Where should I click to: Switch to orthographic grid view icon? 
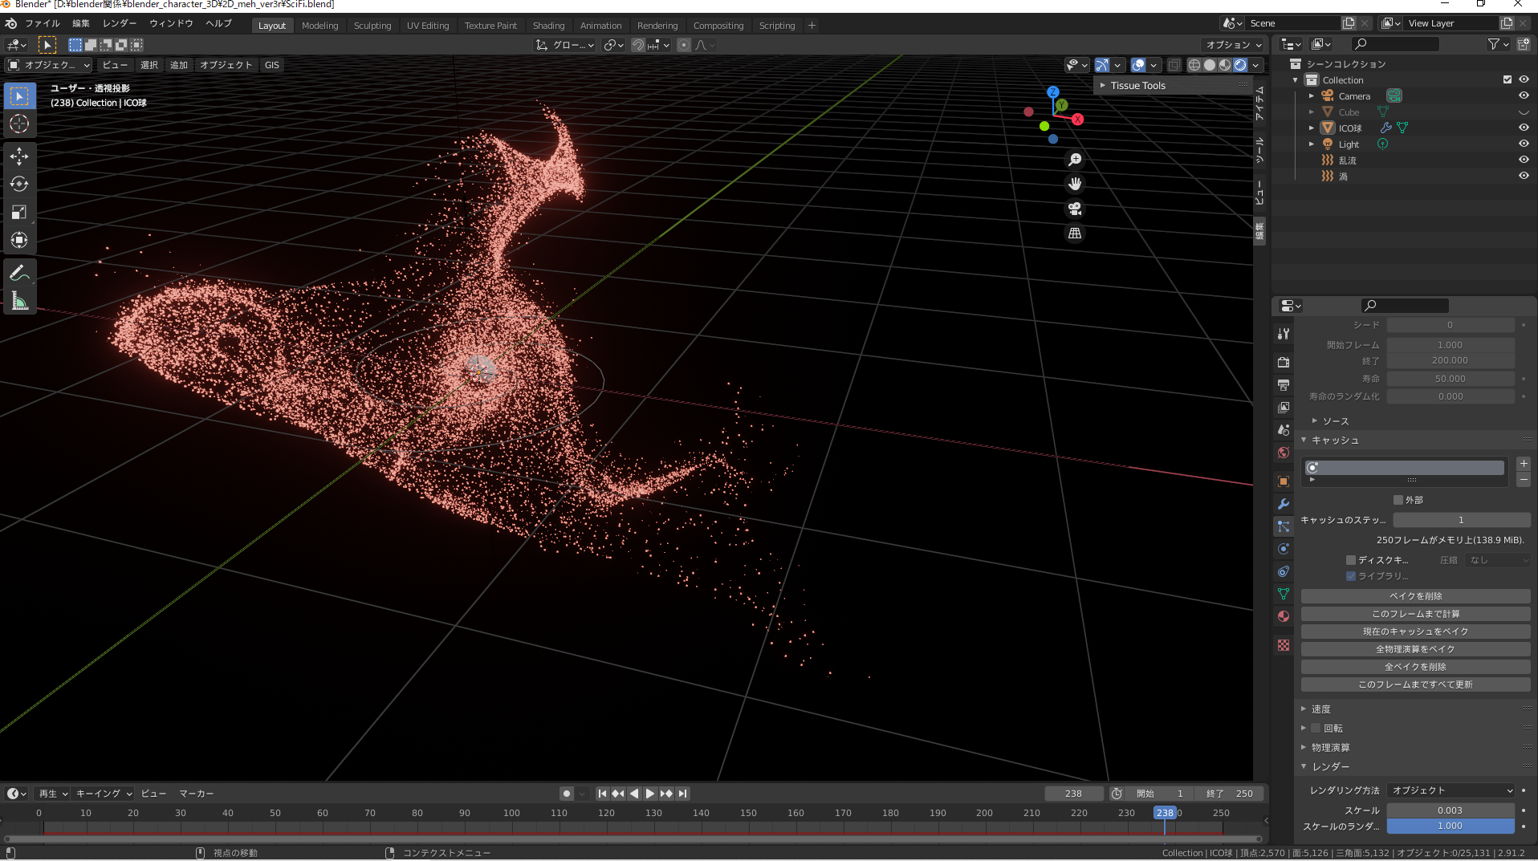pos(1075,234)
